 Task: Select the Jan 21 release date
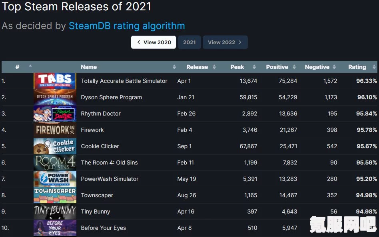[186, 97]
